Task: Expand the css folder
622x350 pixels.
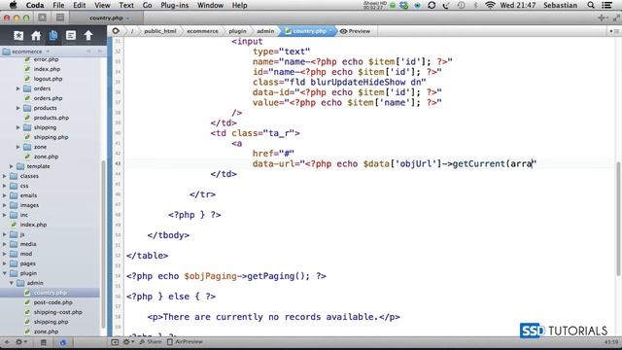Action: coord(4,186)
